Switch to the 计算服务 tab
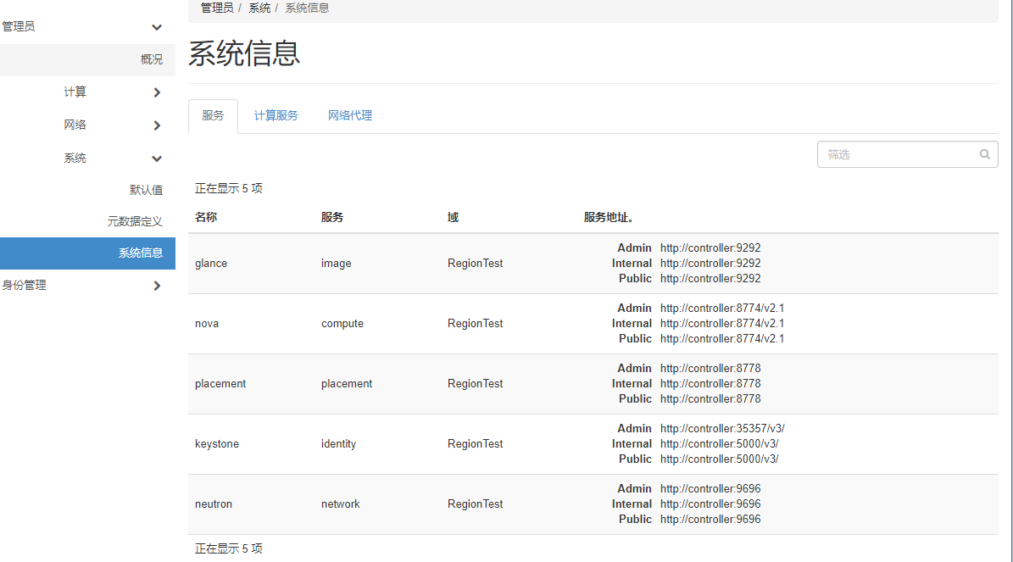 click(x=276, y=115)
